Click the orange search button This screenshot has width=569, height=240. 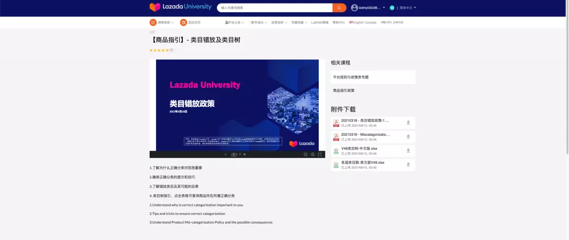(339, 7)
